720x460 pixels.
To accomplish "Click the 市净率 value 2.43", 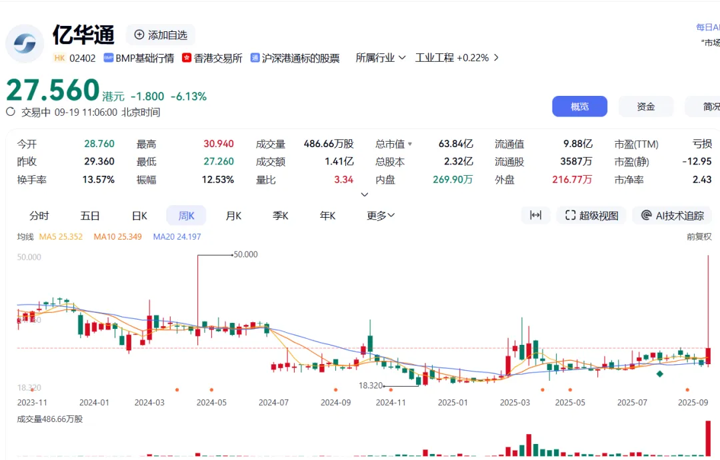I will pos(702,179).
